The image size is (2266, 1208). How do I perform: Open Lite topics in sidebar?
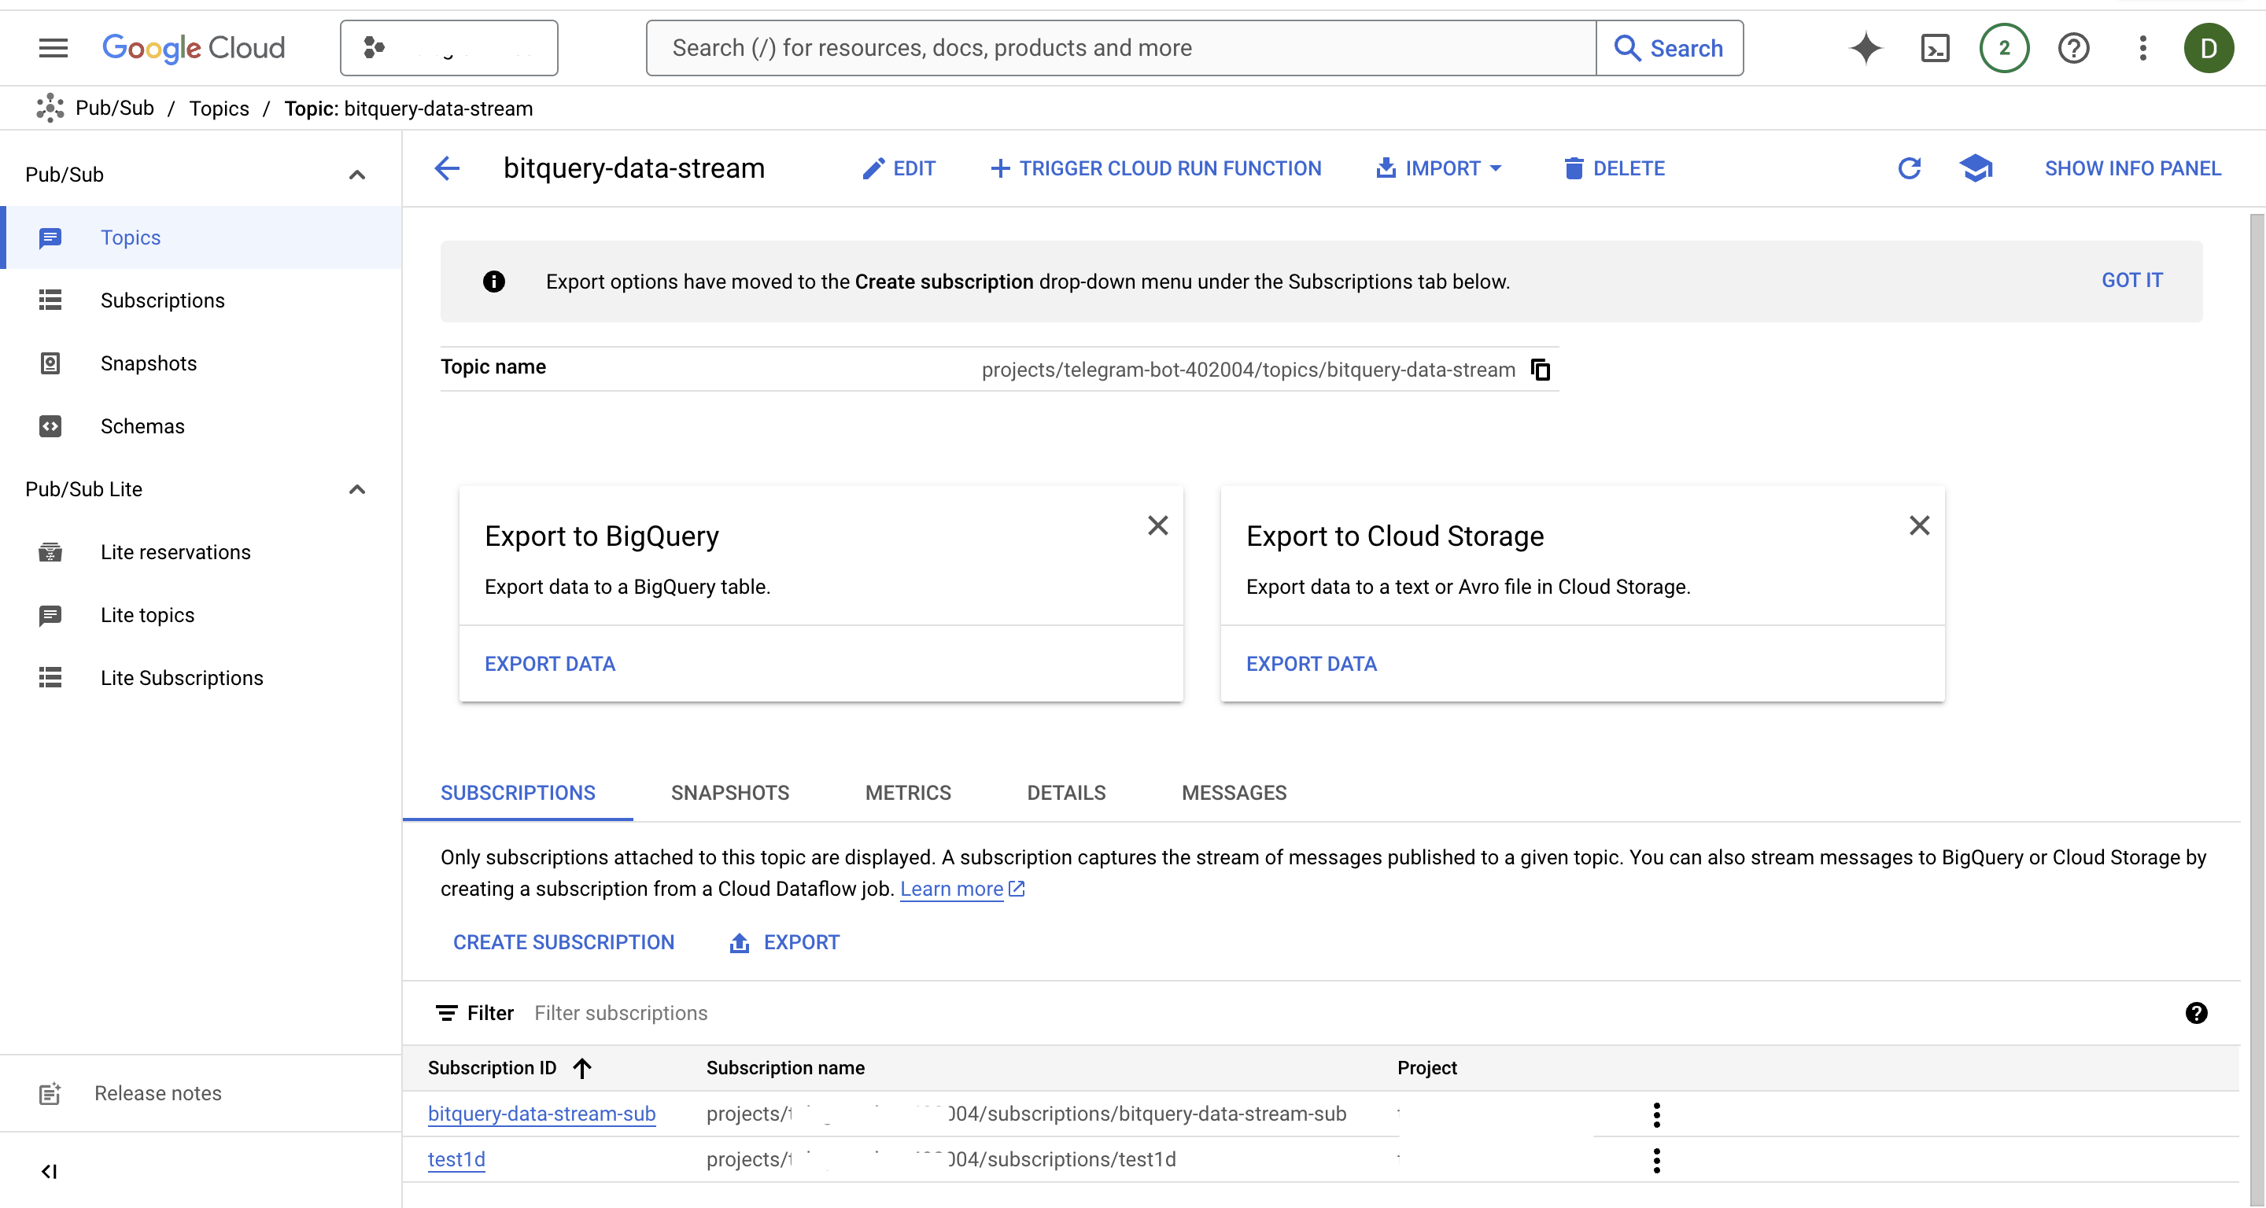click(x=201, y=614)
